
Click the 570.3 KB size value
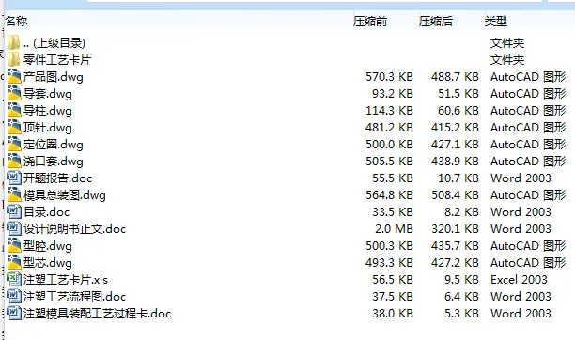point(389,77)
